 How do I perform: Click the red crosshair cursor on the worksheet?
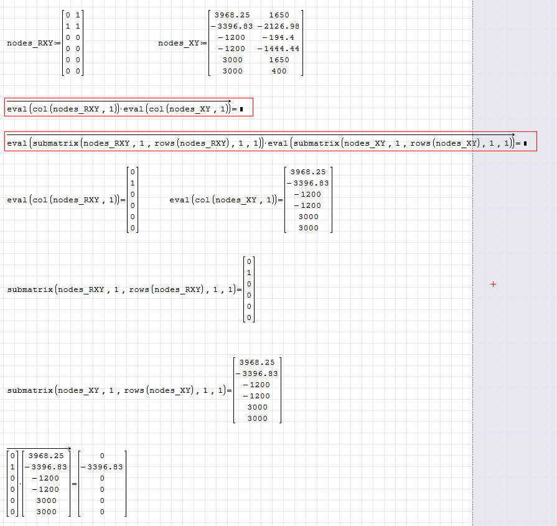[x=493, y=284]
